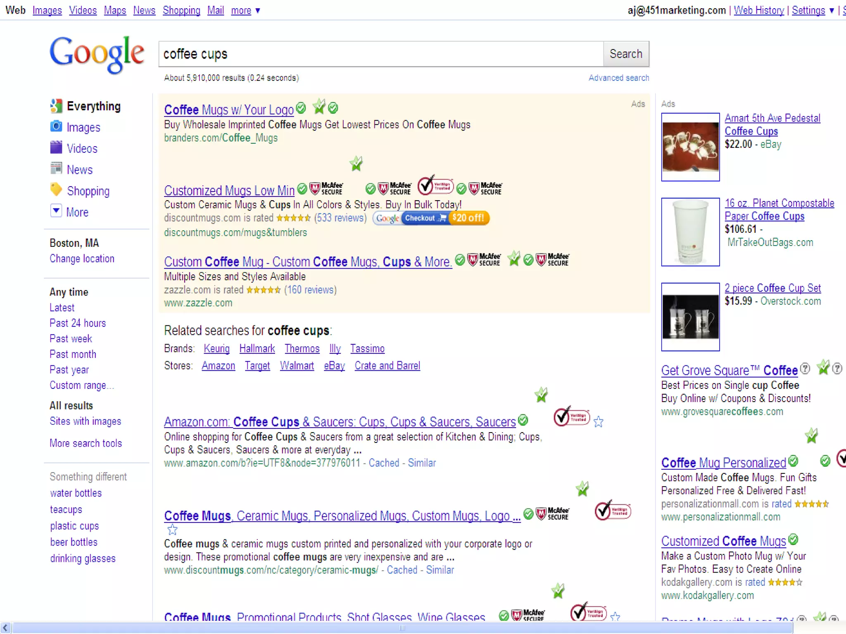Image resolution: width=846 pixels, height=634 pixels.
Task: Click star icon next to Amazon.com result
Action: pos(598,422)
